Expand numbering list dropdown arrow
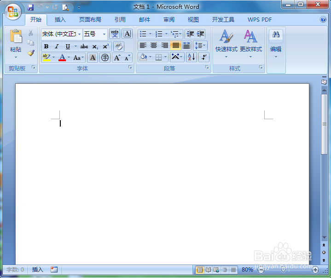This screenshot has height=278, width=331. (166, 34)
